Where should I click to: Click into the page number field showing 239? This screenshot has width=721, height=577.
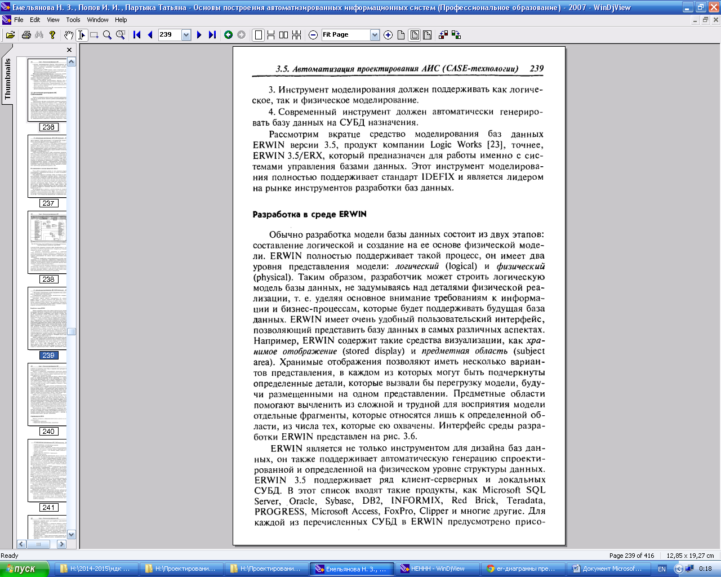170,35
